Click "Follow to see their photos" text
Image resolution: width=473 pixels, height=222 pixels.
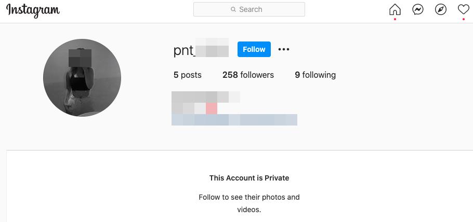[249, 197]
